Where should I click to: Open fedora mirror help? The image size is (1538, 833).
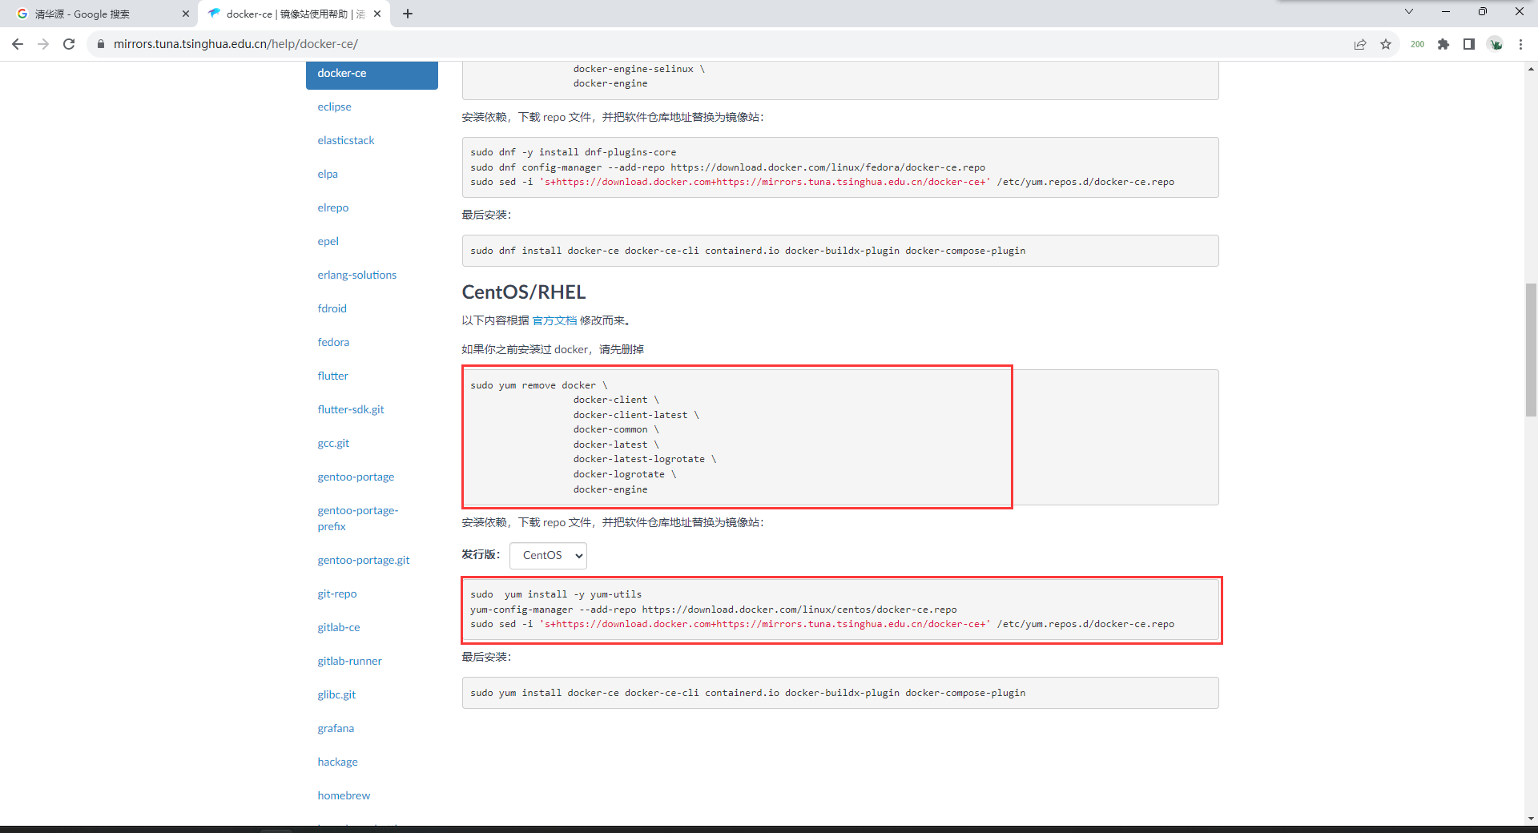(x=333, y=342)
